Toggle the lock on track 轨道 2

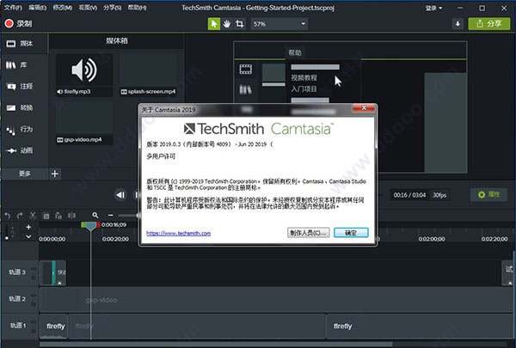(34, 304)
